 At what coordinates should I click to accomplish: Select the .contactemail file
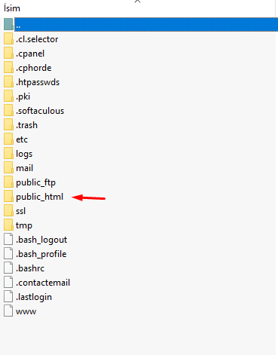click(43, 283)
